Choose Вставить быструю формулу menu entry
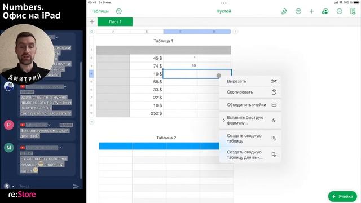This screenshot has height=203, width=361. 250,120
